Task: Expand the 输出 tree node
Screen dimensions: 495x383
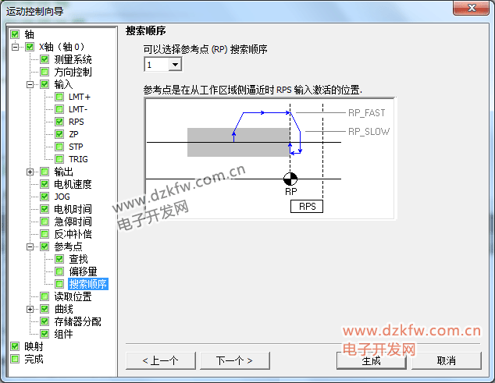Action: click(30, 172)
